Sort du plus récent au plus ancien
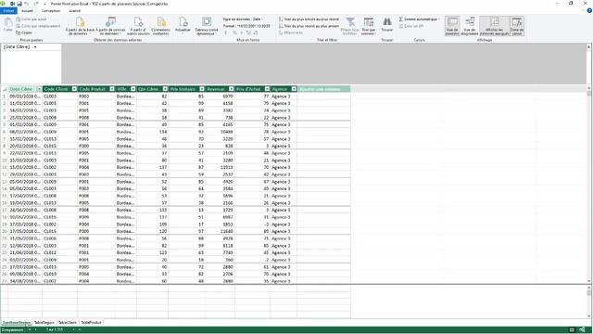This screenshot has height=334, width=593. tap(309, 26)
